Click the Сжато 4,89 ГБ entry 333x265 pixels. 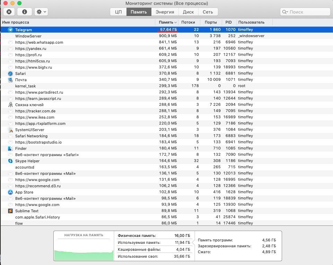point(237,252)
